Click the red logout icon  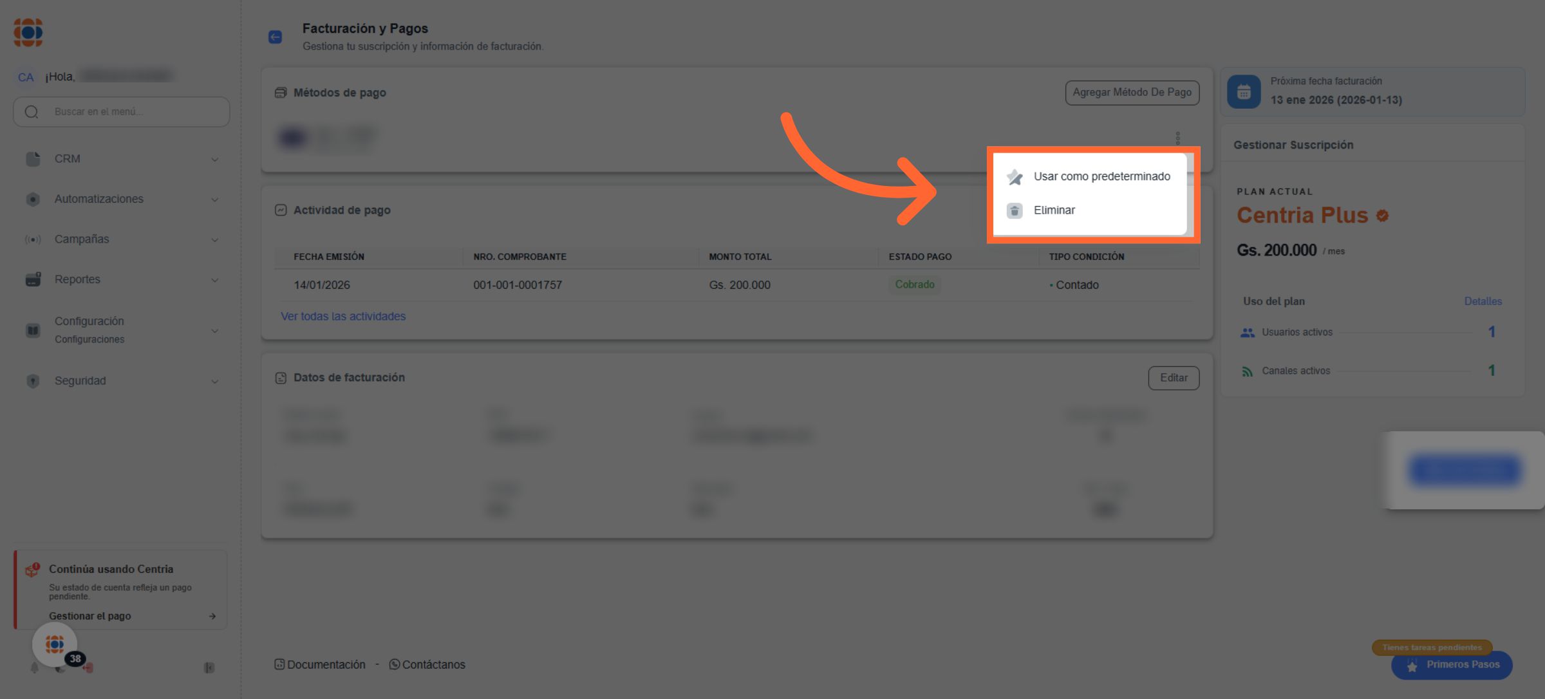(x=88, y=668)
